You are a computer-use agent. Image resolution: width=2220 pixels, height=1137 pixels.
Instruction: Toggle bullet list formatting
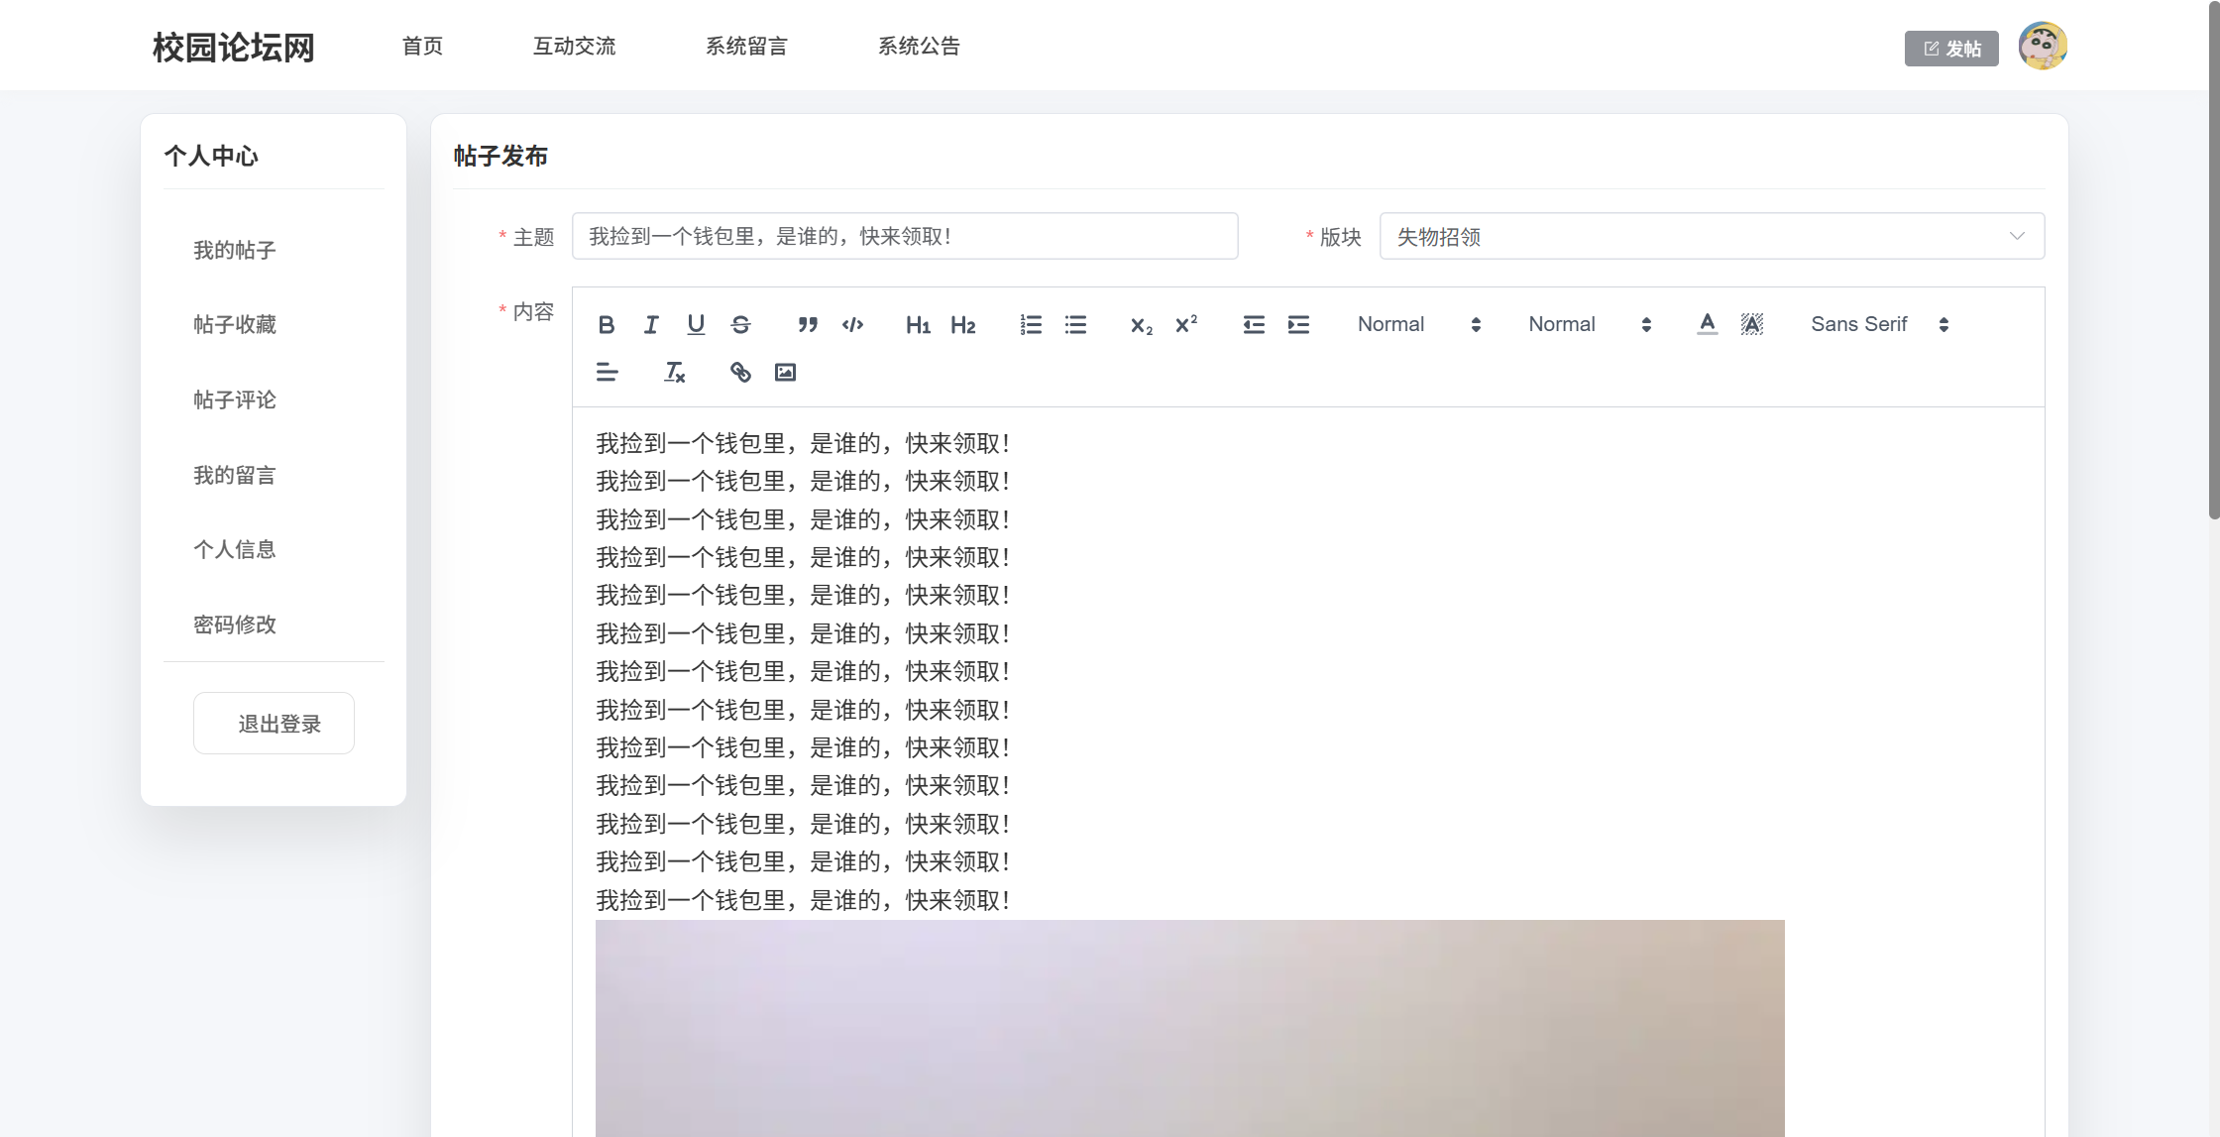(x=1075, y=324)
